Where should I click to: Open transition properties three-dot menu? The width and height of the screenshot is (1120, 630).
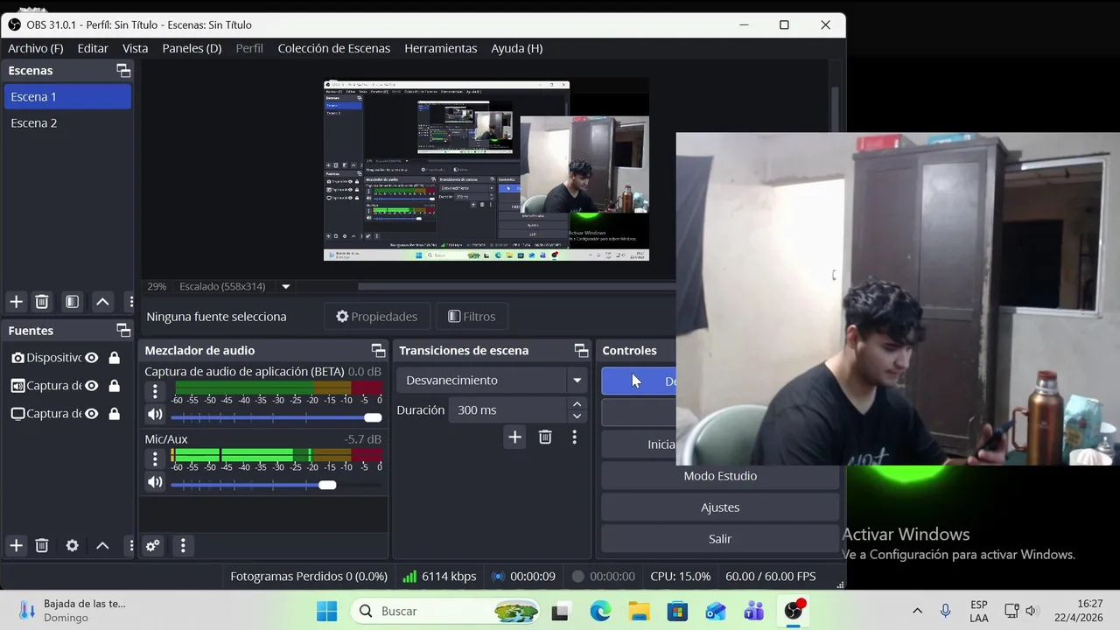tap(575, 437)
